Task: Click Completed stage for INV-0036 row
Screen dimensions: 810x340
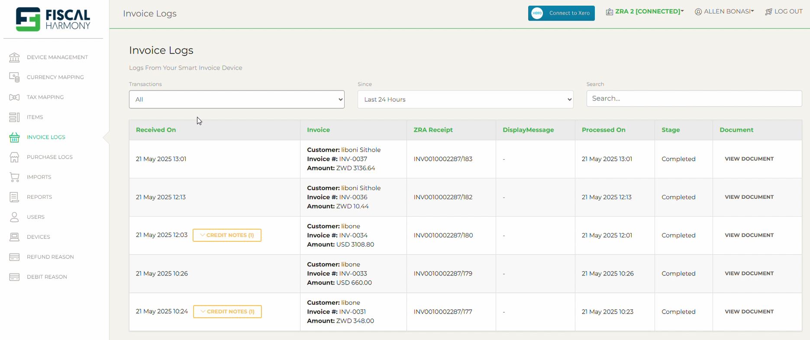Action: click(678, 197)
